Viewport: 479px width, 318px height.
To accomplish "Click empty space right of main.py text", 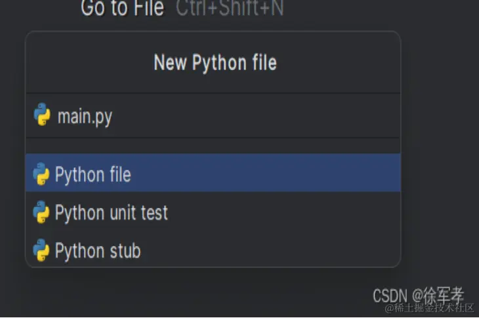I will [x=256, y=116].
